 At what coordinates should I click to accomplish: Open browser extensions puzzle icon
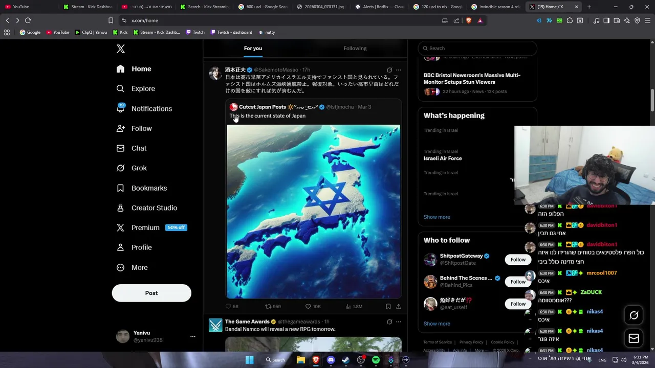(x=570, y=20)
